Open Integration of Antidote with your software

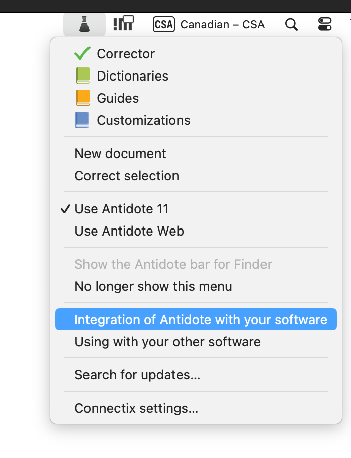pos(201,320)
